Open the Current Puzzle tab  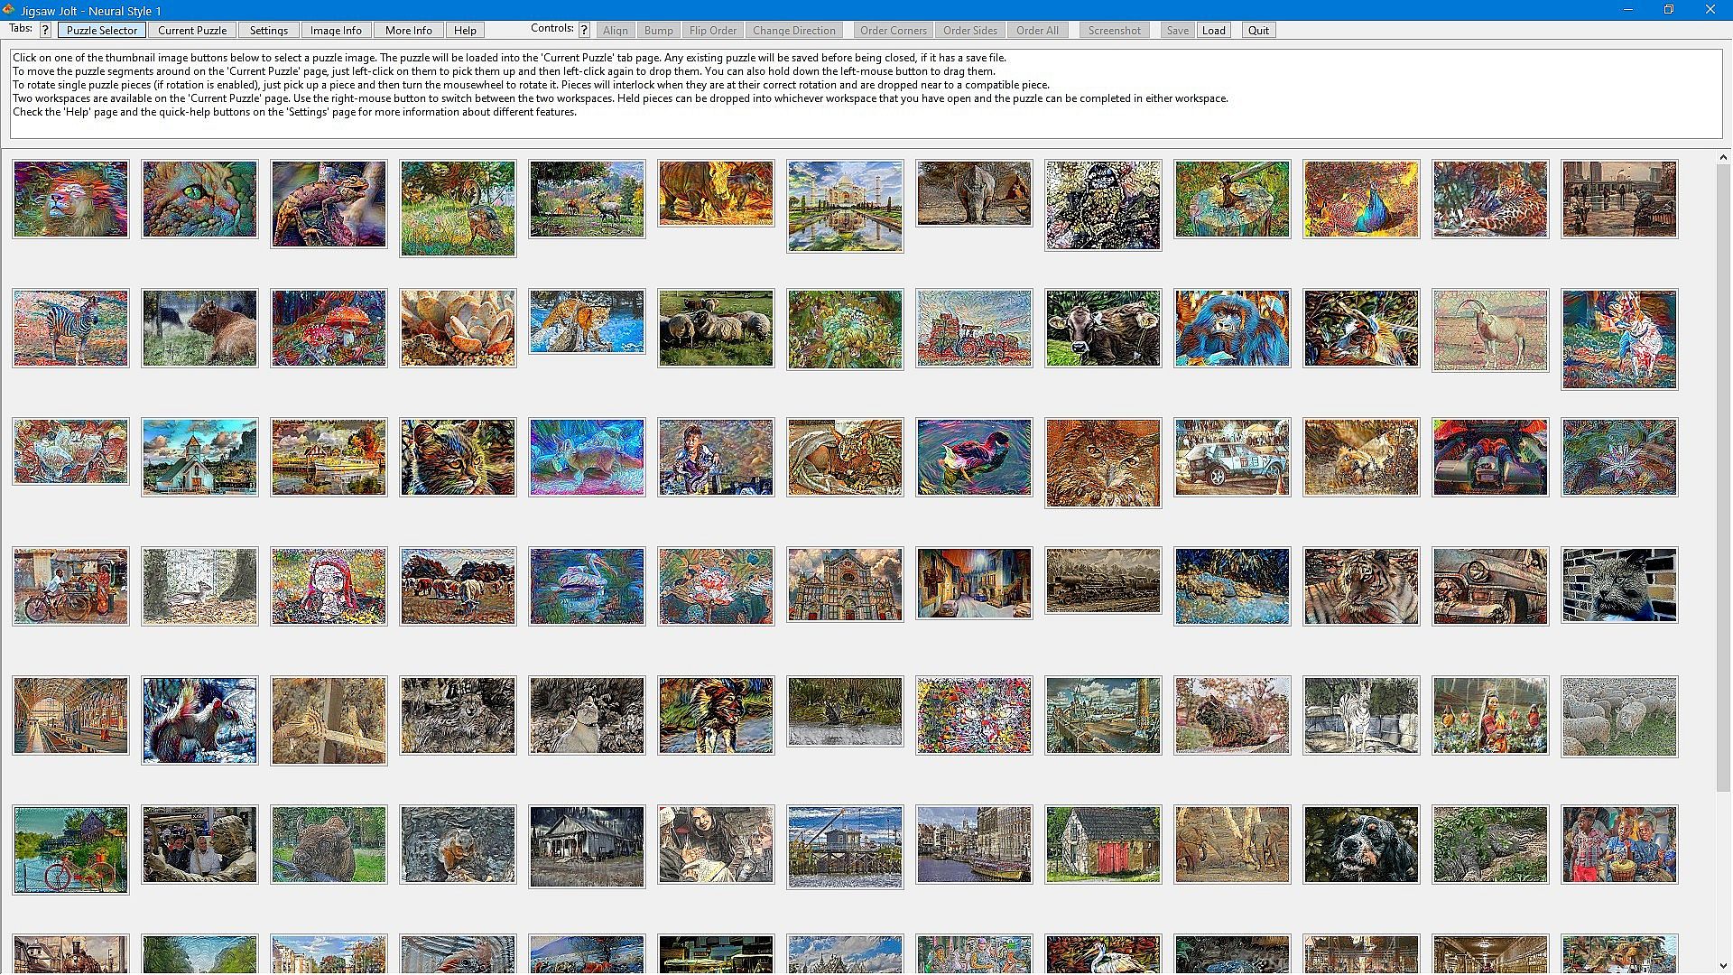tap(192, 30)
